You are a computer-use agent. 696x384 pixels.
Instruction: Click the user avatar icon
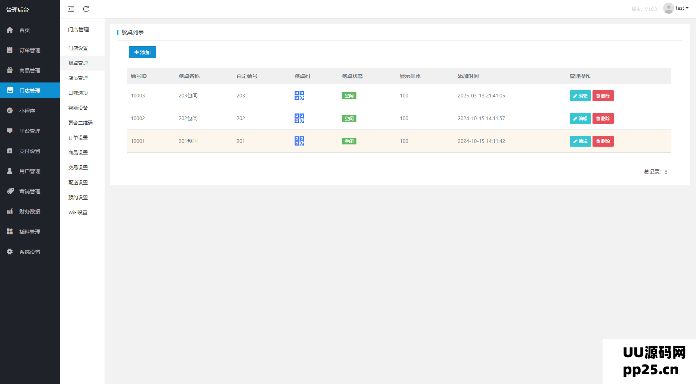(x=668, y=8)
